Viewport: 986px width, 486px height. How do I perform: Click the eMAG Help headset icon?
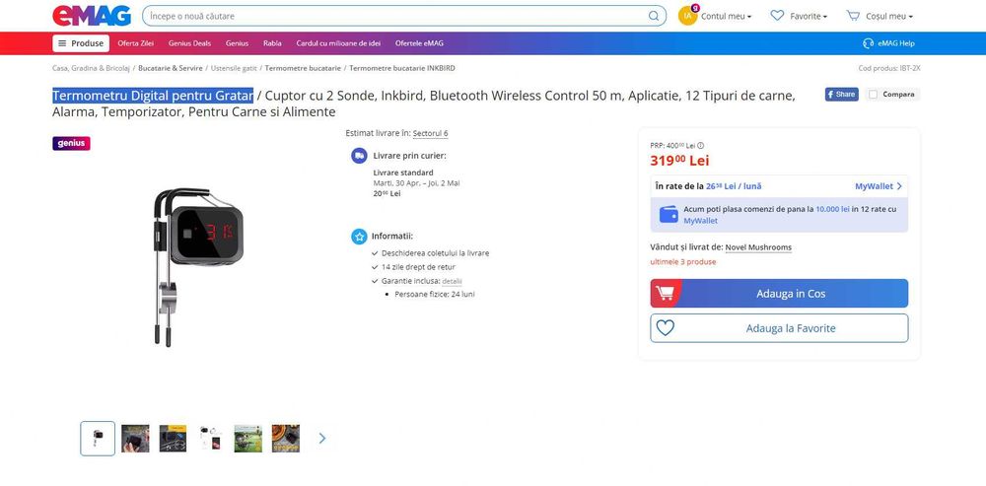pyautogui.click(x=869, y=43)
